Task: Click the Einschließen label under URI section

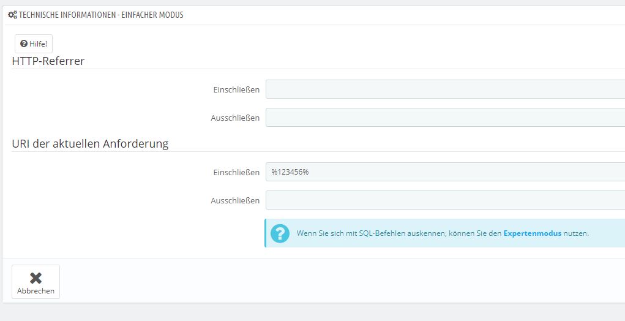Action: point(236,173)
